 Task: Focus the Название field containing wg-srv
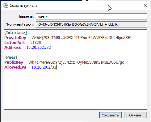91,16
